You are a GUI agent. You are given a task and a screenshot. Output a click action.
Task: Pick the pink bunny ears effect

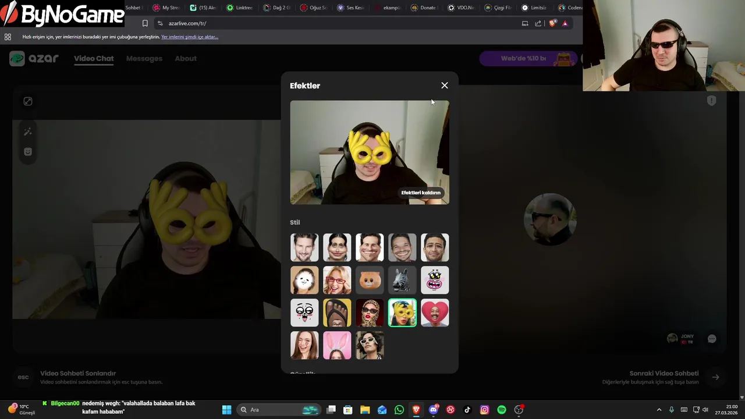pos(337,346)
